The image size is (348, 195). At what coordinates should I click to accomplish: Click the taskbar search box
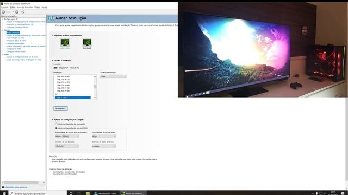[38, 193]
